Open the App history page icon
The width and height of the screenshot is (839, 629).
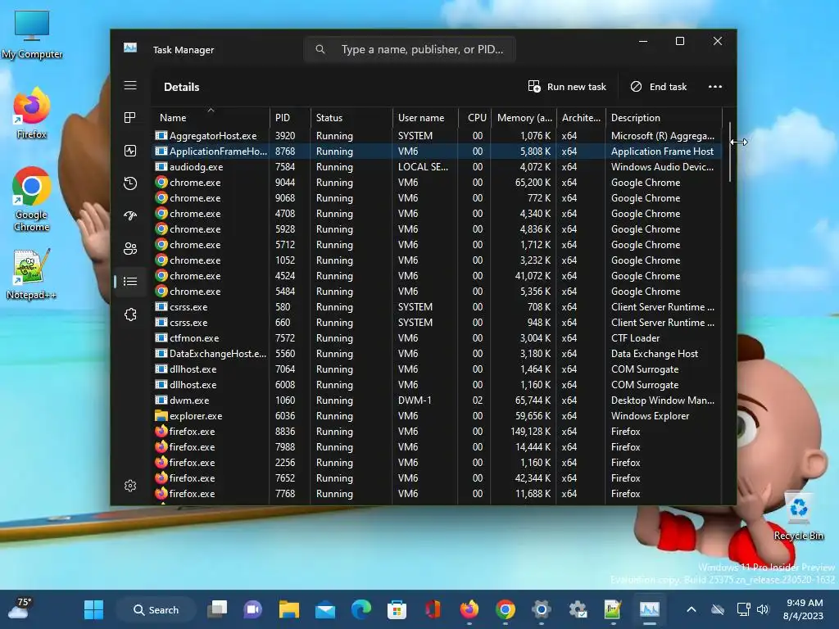pyautogui.click(x=130, y=183)
